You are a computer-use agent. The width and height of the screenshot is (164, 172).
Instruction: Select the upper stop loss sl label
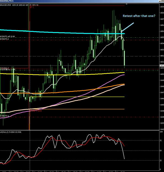(4, 39)
